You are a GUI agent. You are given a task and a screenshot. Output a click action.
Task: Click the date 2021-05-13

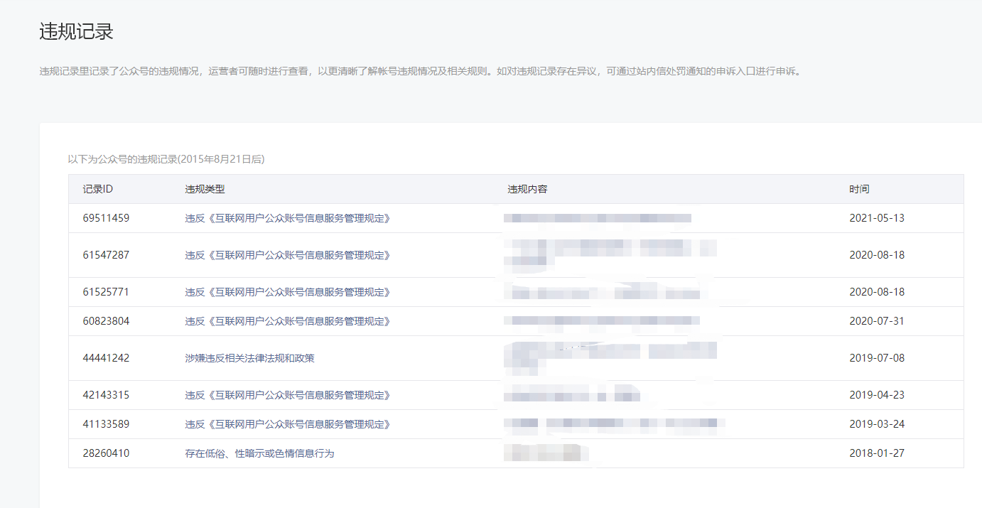click(x=877, y=218)
